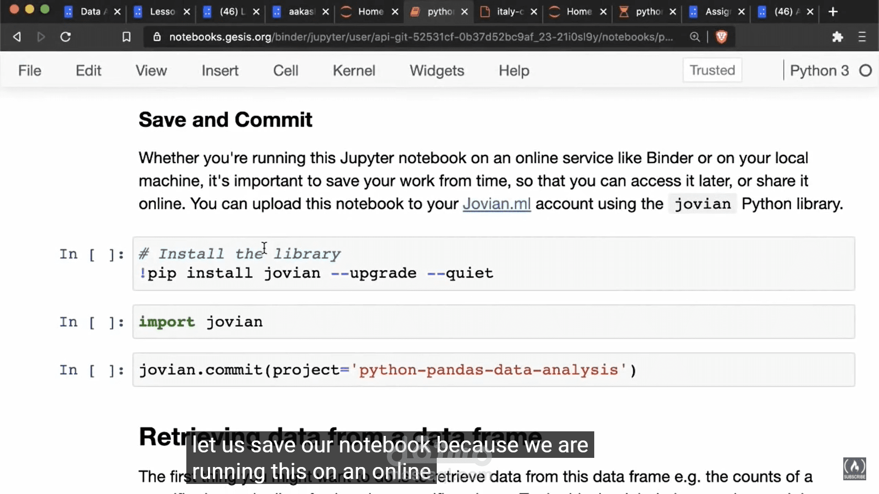Bookmark this page with the bookmark icon
Image resolution: width=879 pixels, height=494 pixels.
[x=126, y=37]
